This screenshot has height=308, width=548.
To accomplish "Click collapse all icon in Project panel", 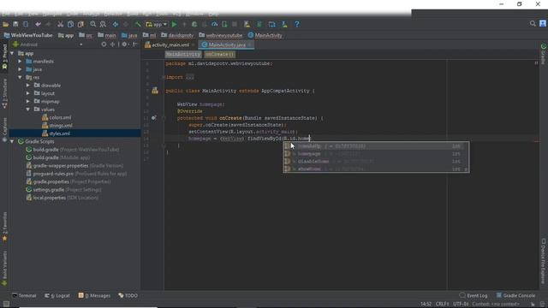I will pos(112,44).
